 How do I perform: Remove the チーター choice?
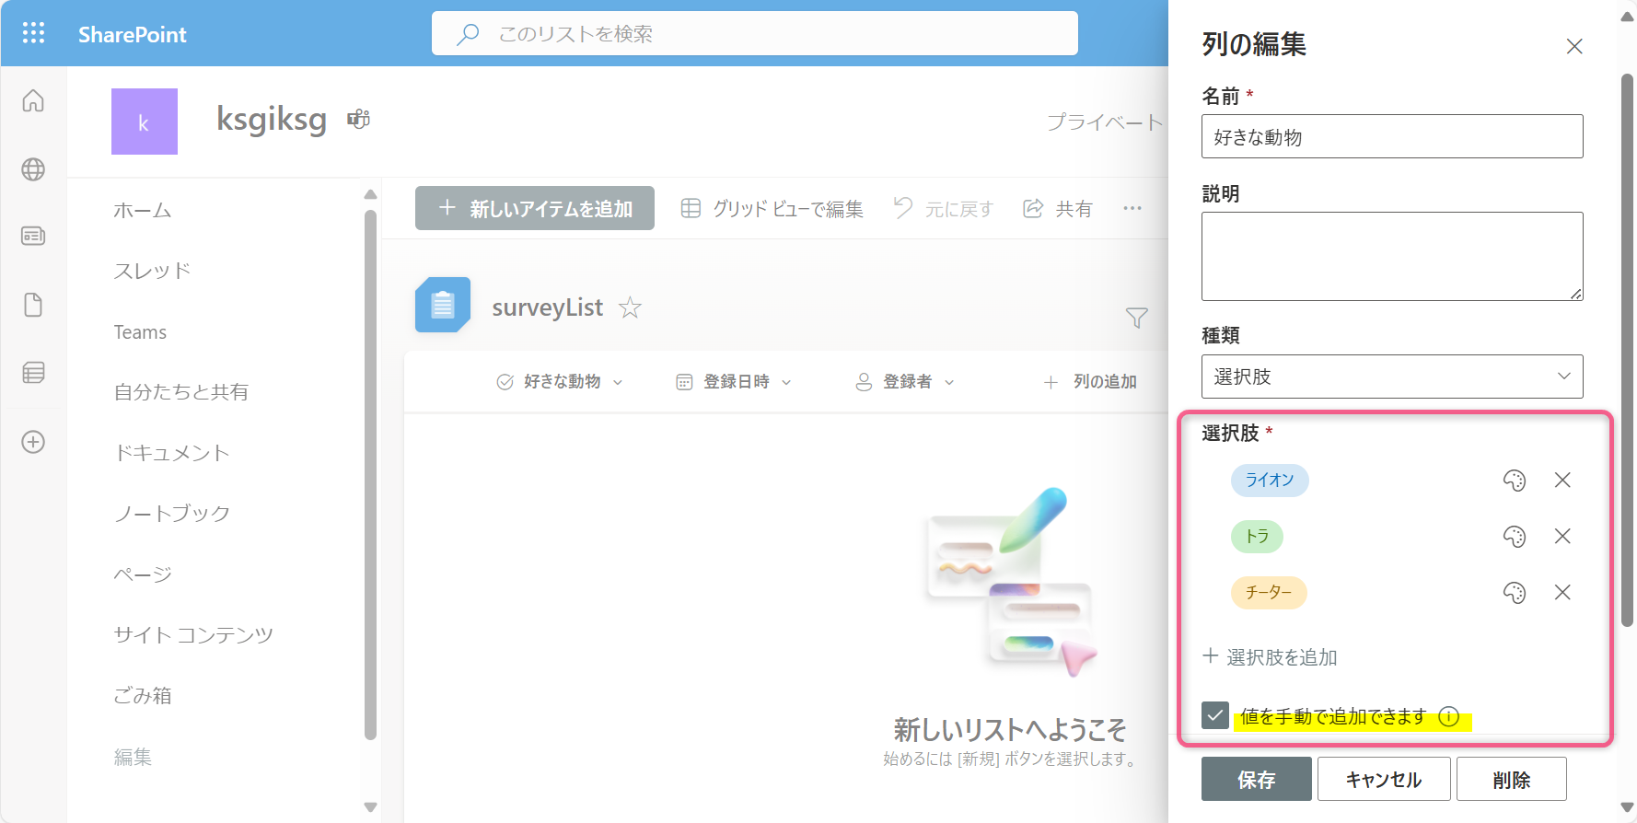coord(1562,593)
